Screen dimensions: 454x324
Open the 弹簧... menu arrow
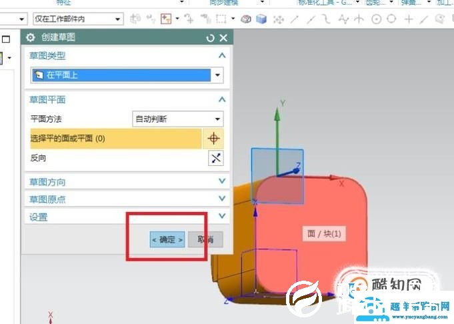[429, 2]
